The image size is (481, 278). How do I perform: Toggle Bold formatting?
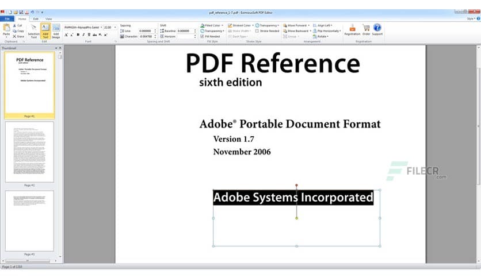pyautogui.click(x=78, y=35)
